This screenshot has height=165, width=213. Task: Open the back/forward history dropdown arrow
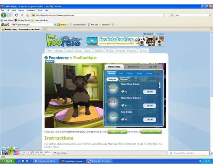tap(12, 15)
